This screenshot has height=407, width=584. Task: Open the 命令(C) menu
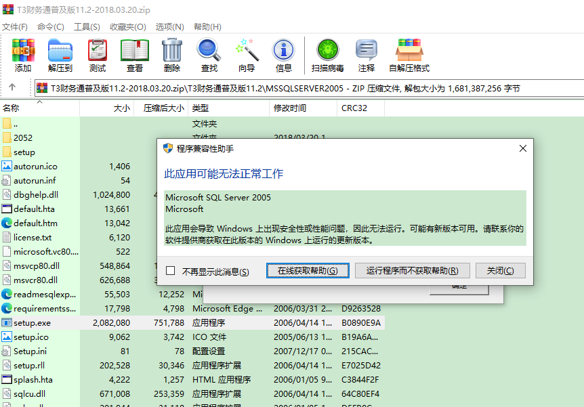pyautogui.click(x=51, y=27)
